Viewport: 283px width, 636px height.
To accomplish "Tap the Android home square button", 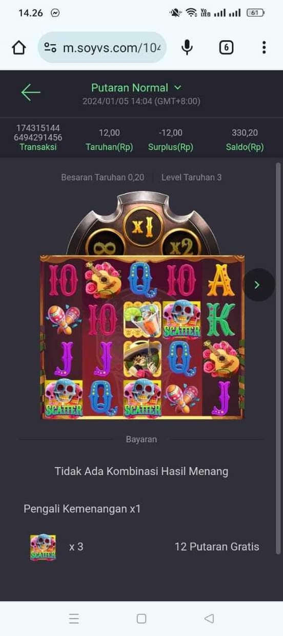I will 141,619.
